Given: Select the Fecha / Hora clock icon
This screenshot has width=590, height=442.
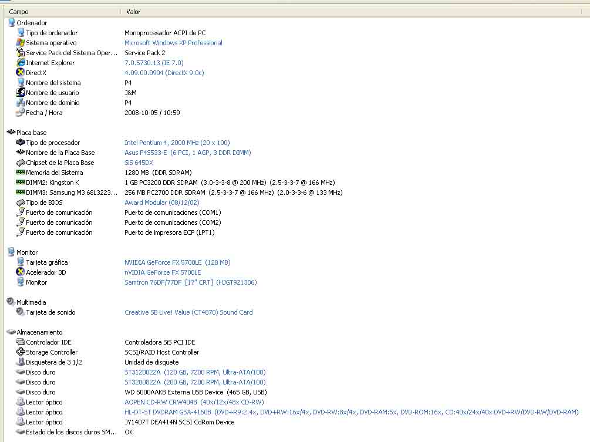Looking at the screenshot, I should 21,112.
